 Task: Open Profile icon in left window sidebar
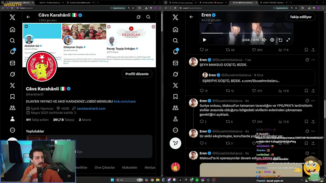click(x=12, y=119)
